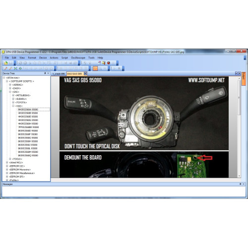Select the <EEPROM Miscellaneous> tree label

click(x=22, y=173)
